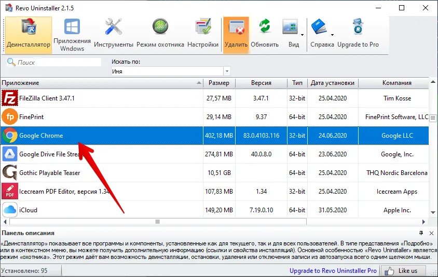Click the vertical scrollbar down arrow
The height and width of the screenshot is (277, 438).
point(433,213)
